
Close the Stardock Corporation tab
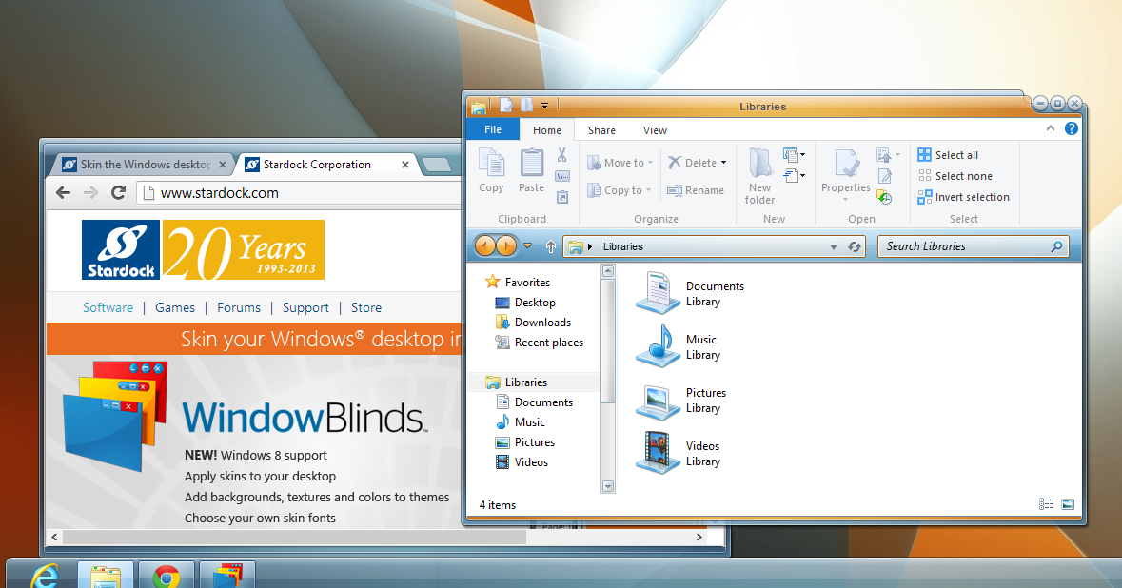point(405,165)
